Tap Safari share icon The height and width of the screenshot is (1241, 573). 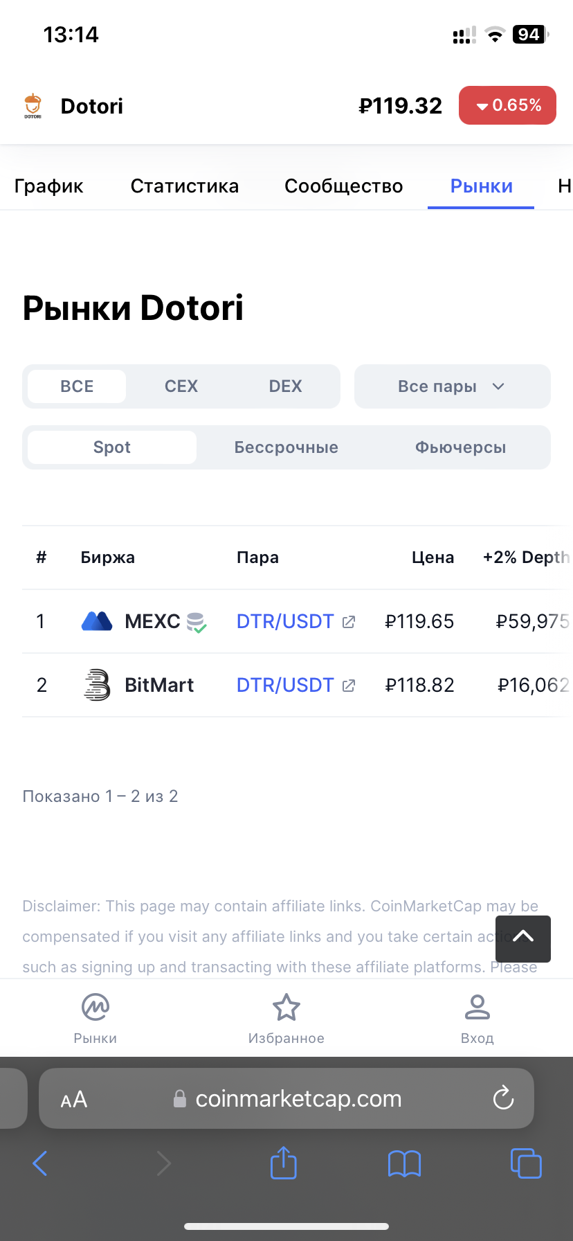point(284,1163)
